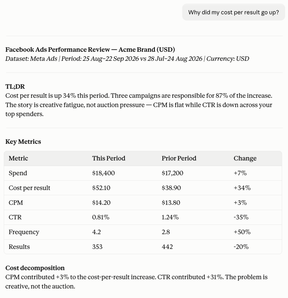Image resolution: width=288 pixels, height=298 pixels.
Task: Click the Results prior period value 442
Action: click(x=167, y=247)
